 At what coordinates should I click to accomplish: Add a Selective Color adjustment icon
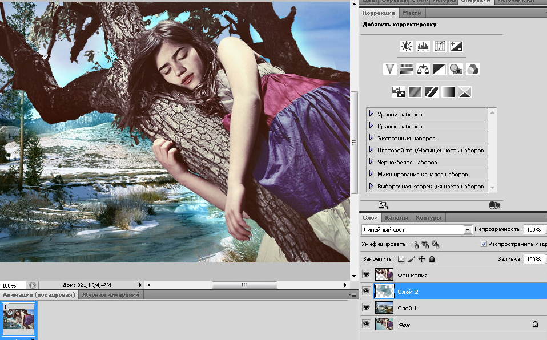[465, 92]
